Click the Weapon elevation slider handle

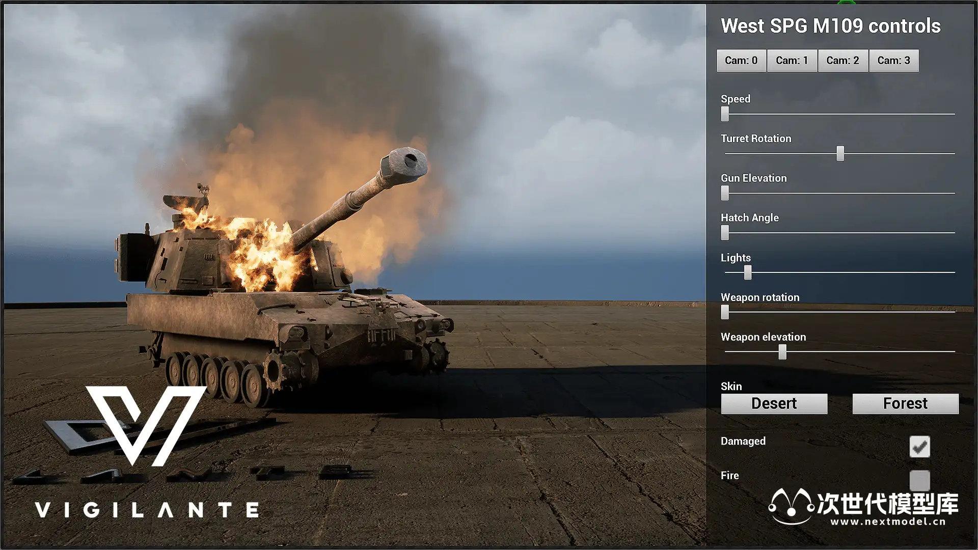pos(782,352)
